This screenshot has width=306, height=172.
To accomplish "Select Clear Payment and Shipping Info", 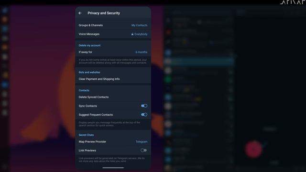I will click(x=113, y=79).
